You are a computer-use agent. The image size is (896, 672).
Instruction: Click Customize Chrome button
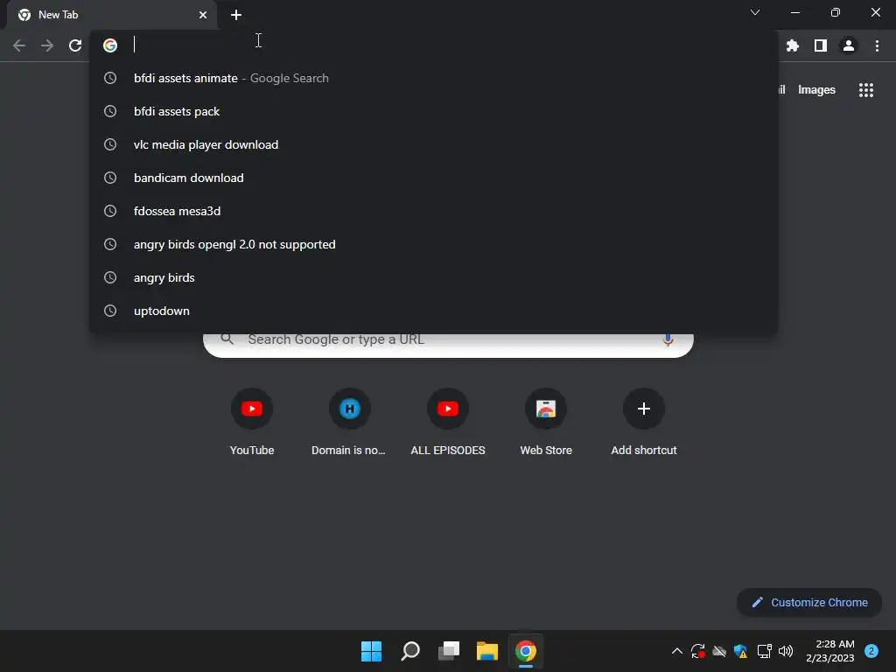[809, 602]
